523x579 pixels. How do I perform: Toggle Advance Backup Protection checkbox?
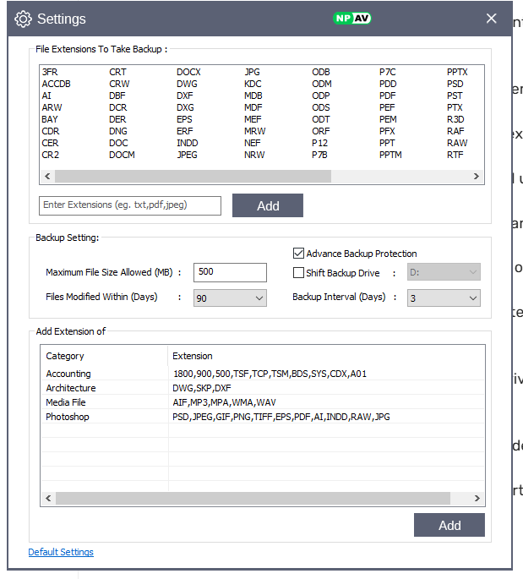click(x=298, y=253)
